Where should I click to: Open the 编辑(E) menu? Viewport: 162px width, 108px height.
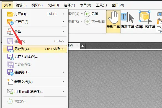tap(21, 5)
